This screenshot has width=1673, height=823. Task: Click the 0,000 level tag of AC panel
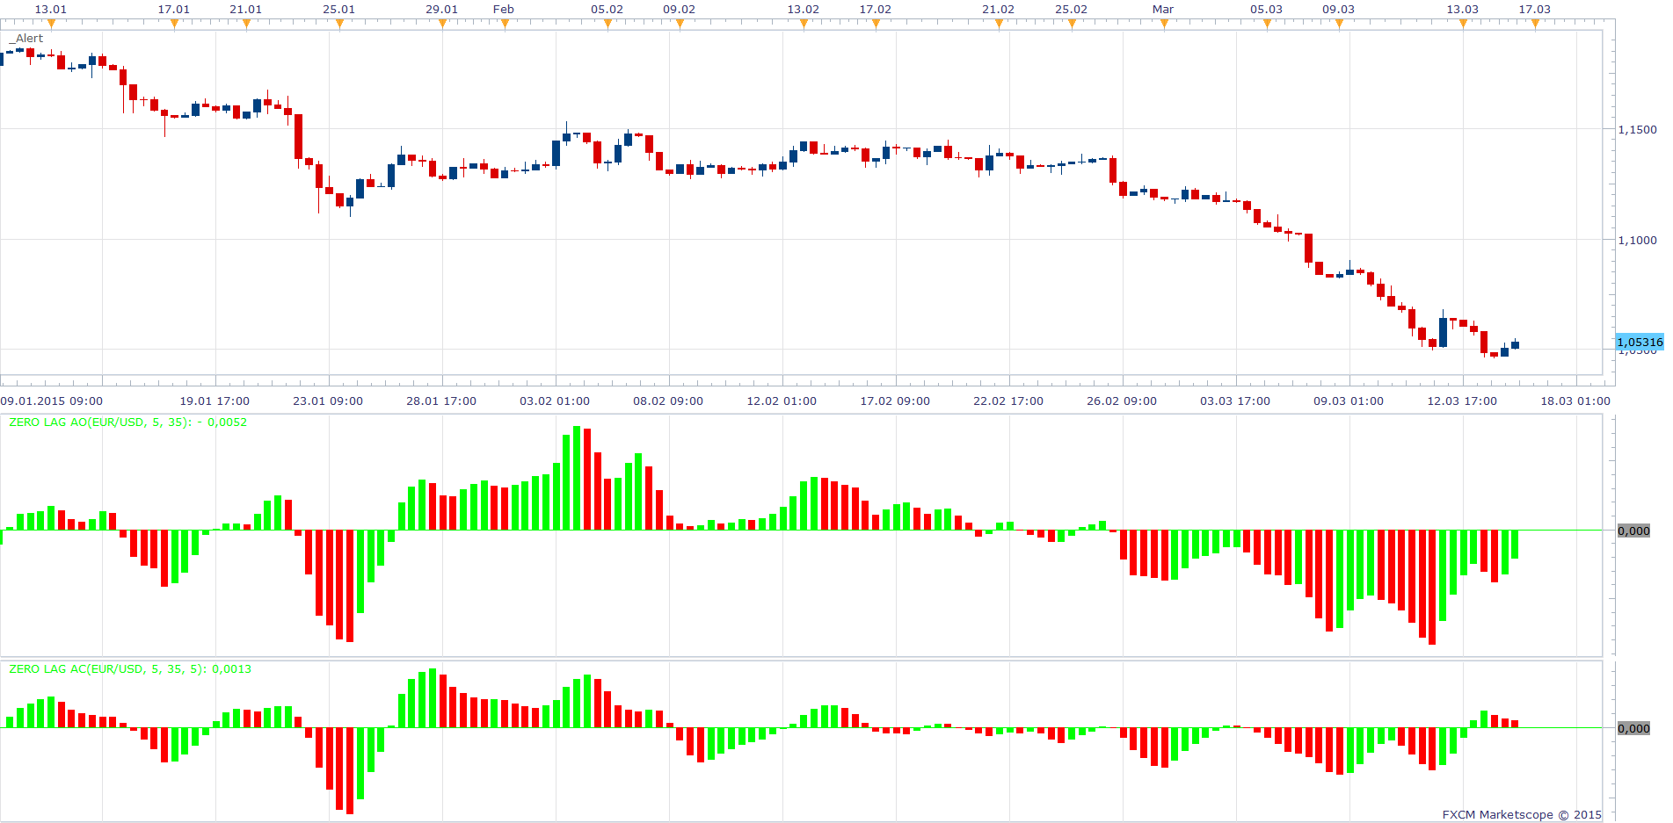tap(1633, 728)
